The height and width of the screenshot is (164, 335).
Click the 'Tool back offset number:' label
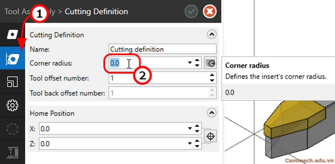(67, 94)
